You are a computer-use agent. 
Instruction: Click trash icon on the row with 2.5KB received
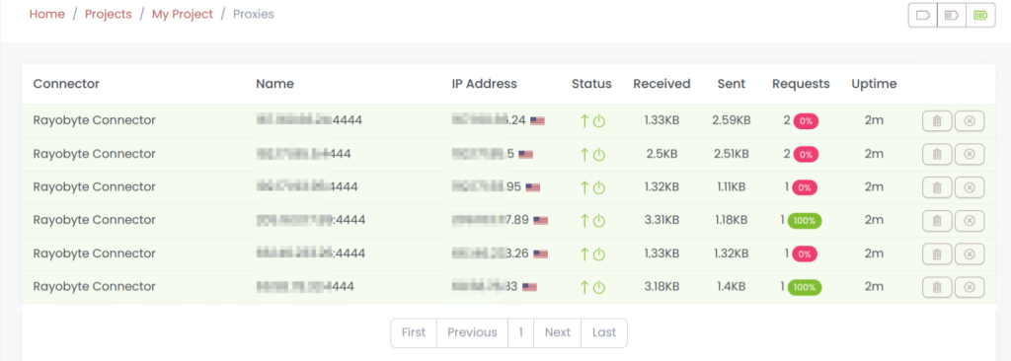(937, 154)
